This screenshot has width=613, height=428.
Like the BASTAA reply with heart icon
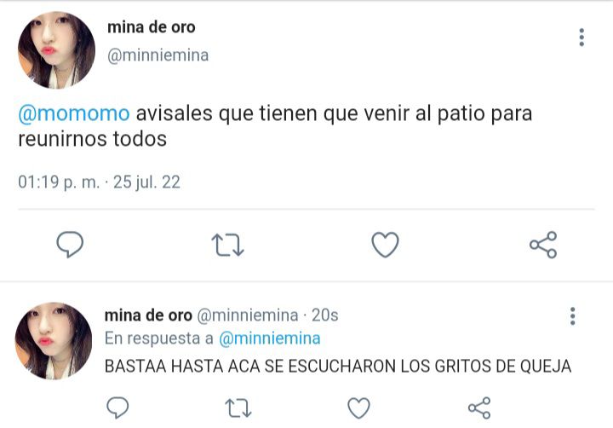(x=359, y=408)
